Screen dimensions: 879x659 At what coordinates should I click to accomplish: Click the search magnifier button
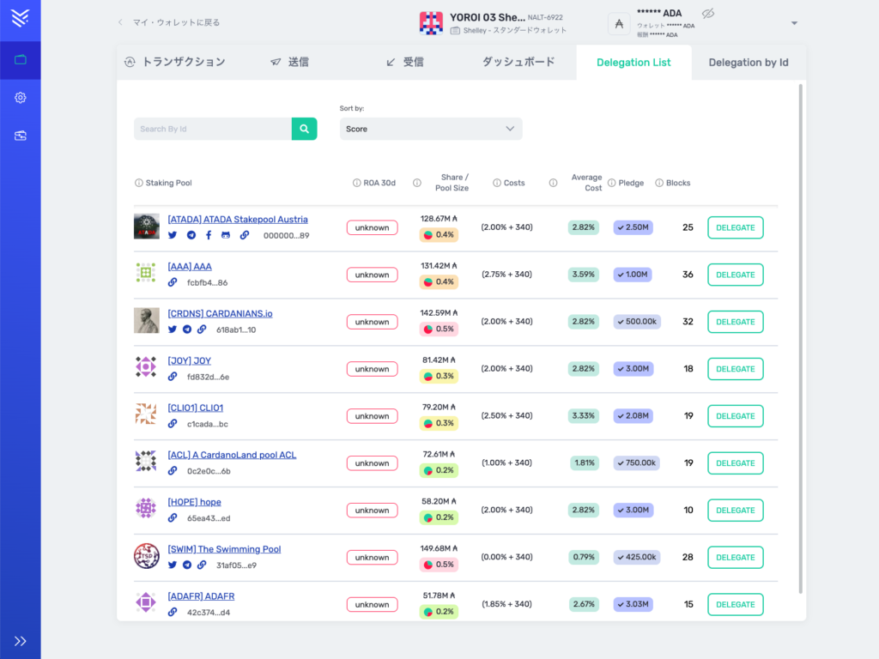pyautogui.click(x=304, y=129)
